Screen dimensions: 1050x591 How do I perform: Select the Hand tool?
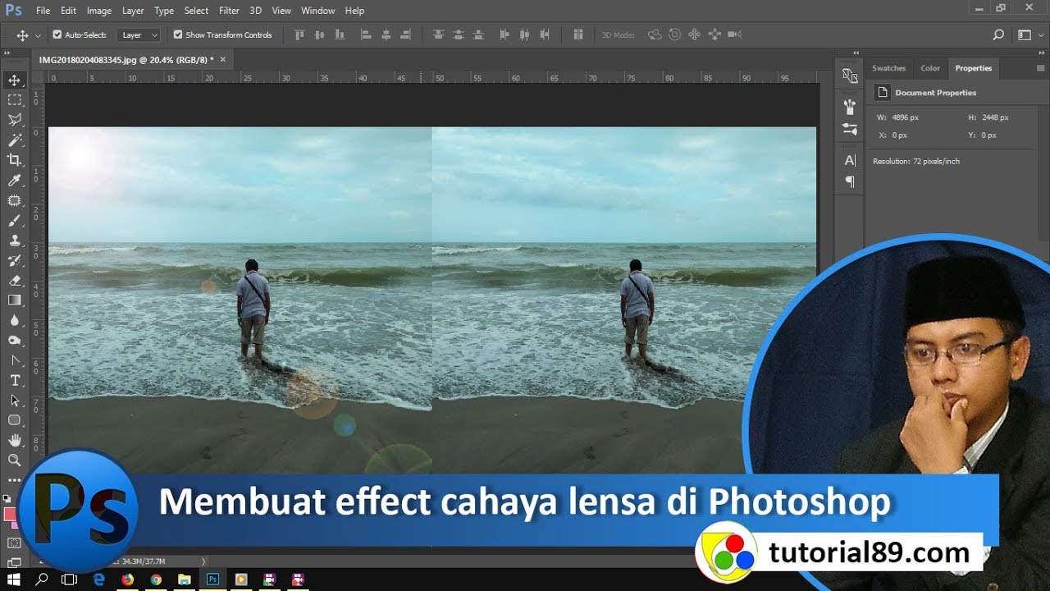[x=15, y=441]
